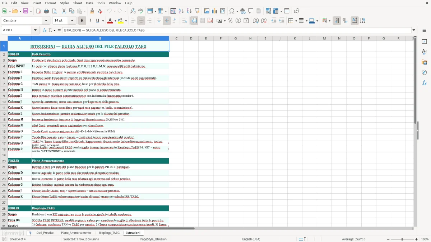Viewport: 431px width, 242px height.
Task: Open sidebar Navigator compass
Action: 424,72
